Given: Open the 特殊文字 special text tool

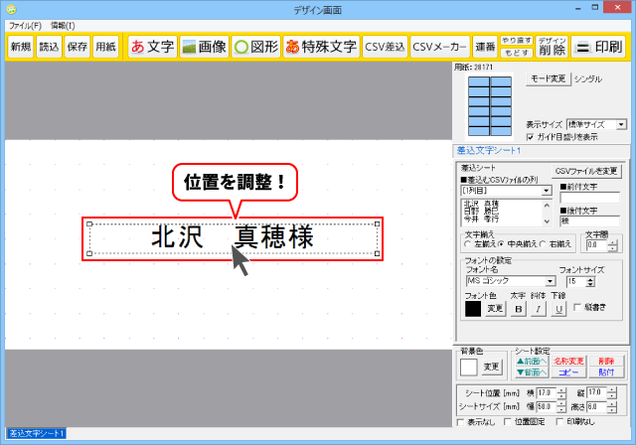Looking at the screenshot, I should tap(319, 47).
